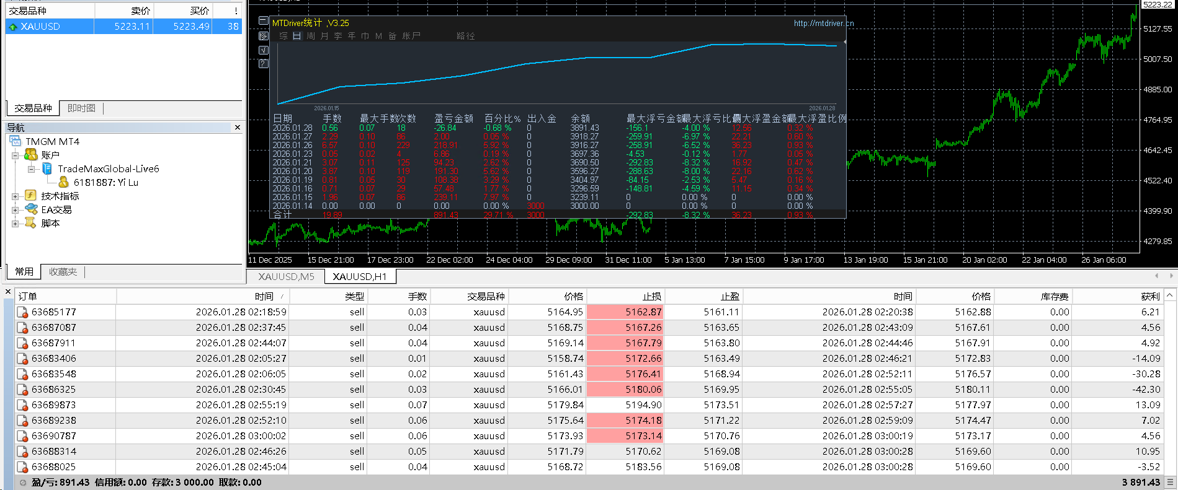
Task: Click order icon for ticket 63685177
Action: click(x=22, y=312)
